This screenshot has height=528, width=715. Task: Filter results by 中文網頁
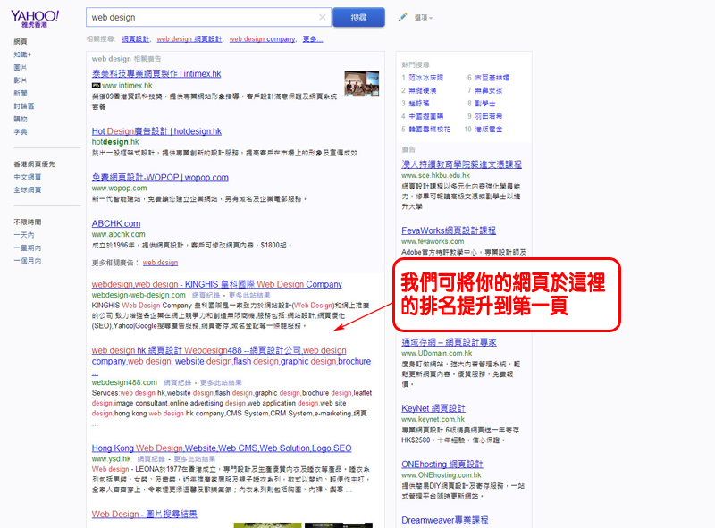tap(27, 177)
